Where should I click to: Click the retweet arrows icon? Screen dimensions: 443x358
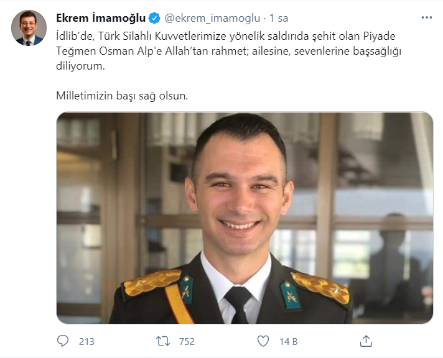click(163, 341)
